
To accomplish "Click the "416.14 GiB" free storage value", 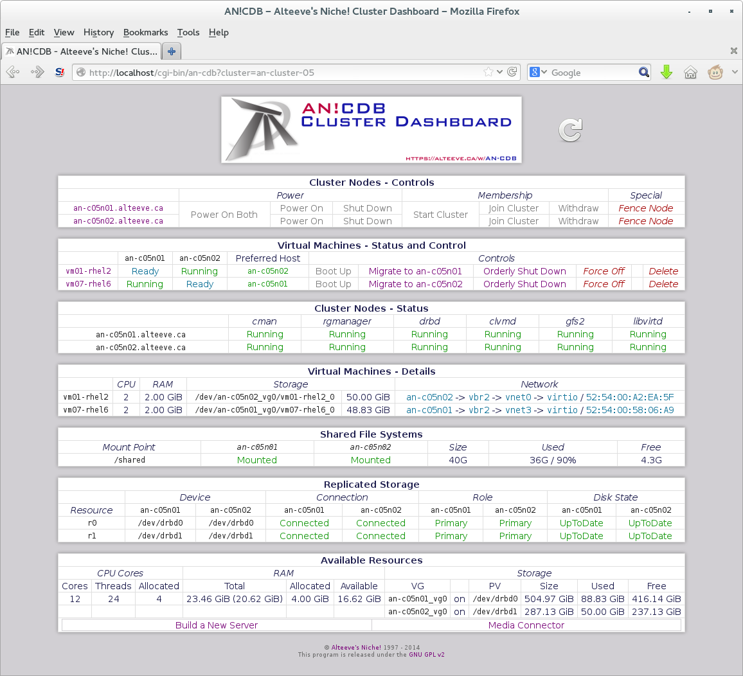I will click(x=656, y=599).
